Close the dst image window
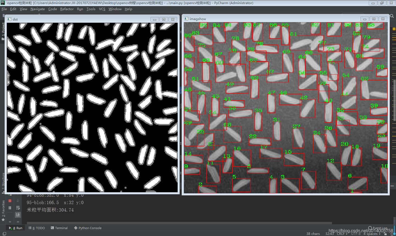The height and width of the screenshot is (236, 396). 173,19
